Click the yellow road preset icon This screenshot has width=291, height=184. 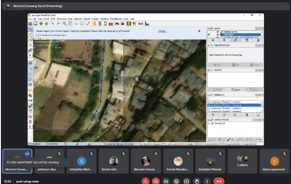tap(95, 24)
